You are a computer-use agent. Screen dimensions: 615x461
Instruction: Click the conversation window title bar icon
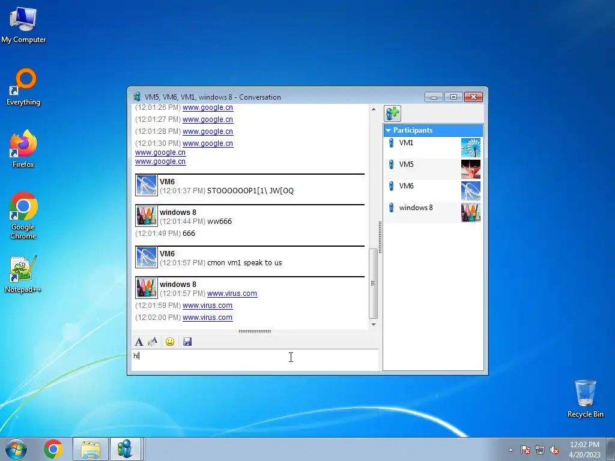[x=137, y=97]
